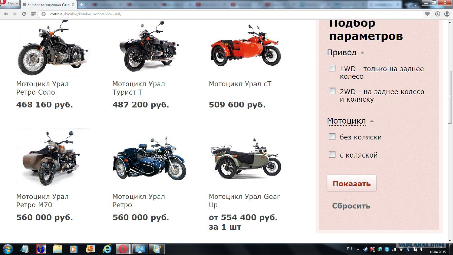
Task: Click the address bar URL field
Action: pyautogui.click(x=236, y=14)
